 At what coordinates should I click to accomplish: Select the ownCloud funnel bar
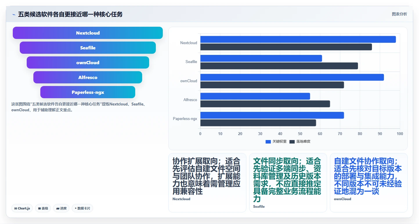point(88,62)
